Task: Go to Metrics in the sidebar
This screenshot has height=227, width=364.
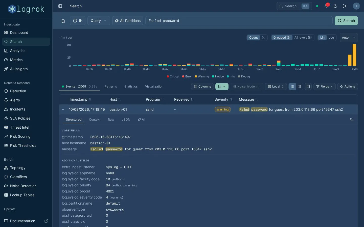Action: (x=26, y=60)
